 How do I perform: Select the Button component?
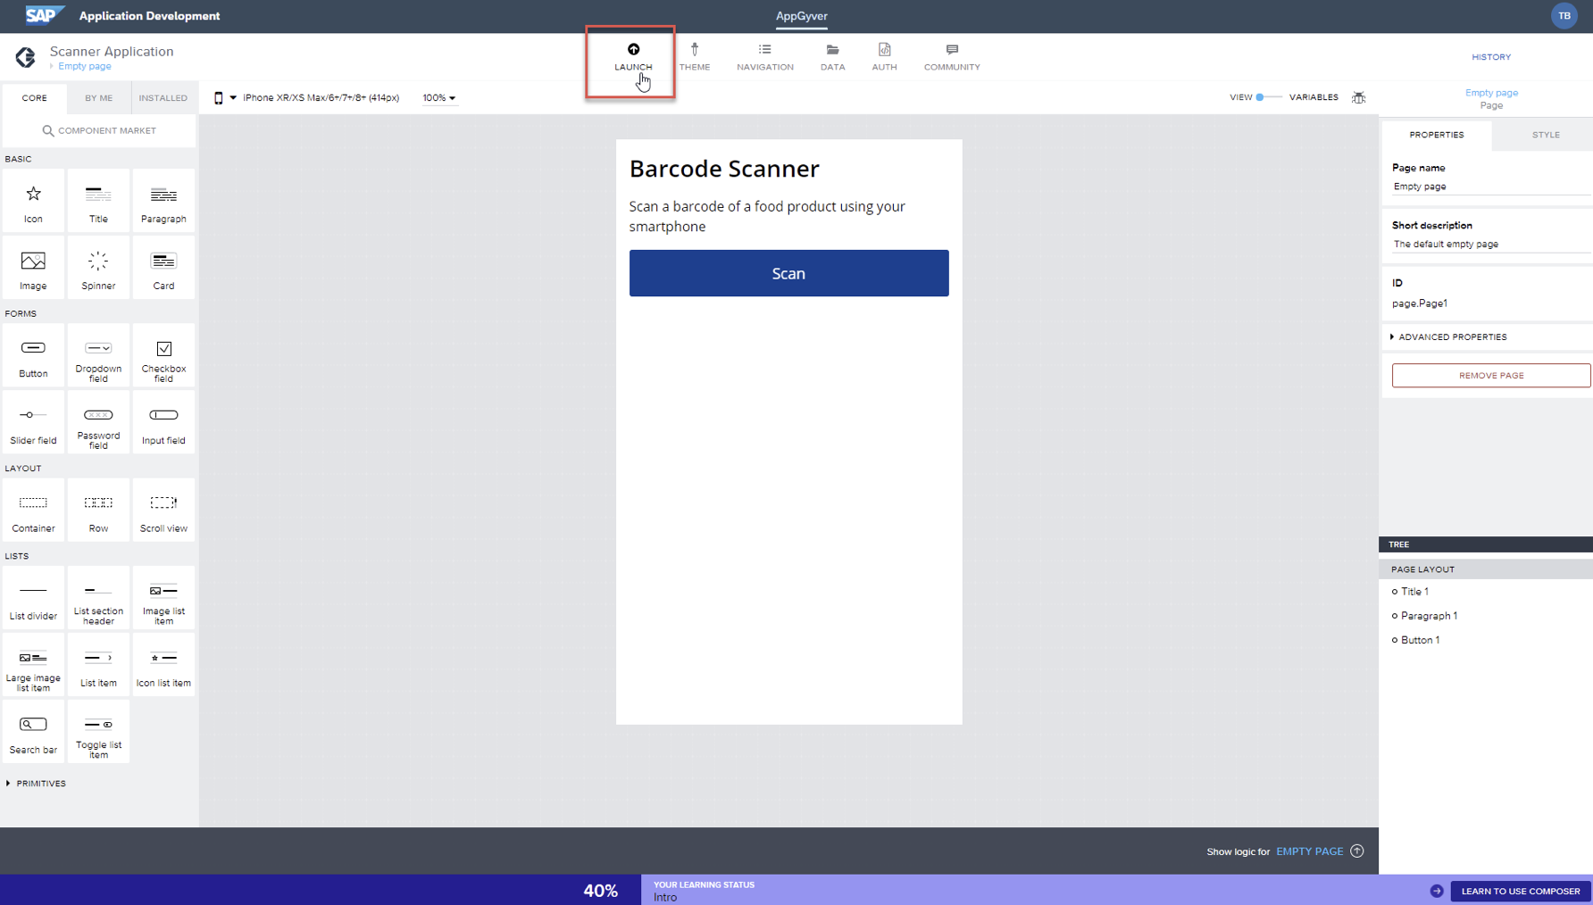pyautogui.click(x=33, y=356)
